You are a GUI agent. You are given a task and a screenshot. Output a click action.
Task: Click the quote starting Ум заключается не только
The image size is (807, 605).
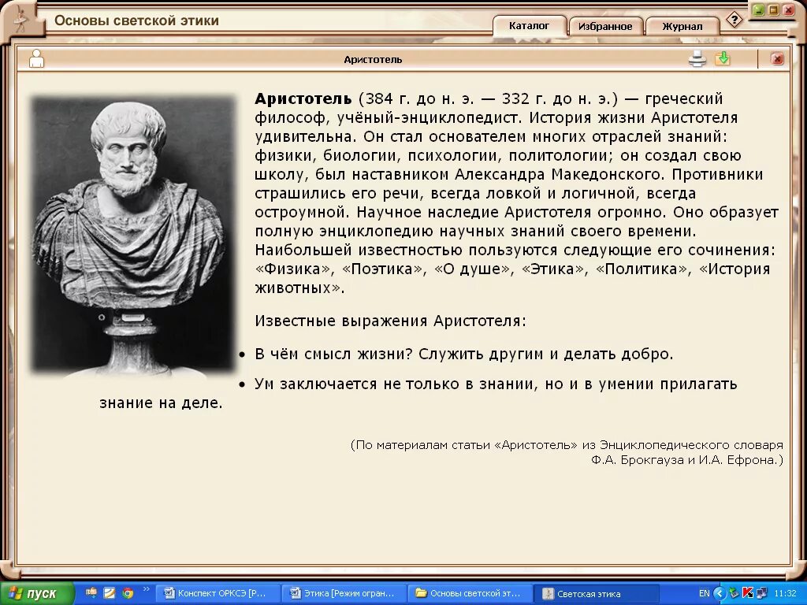(x=418, y=393)
